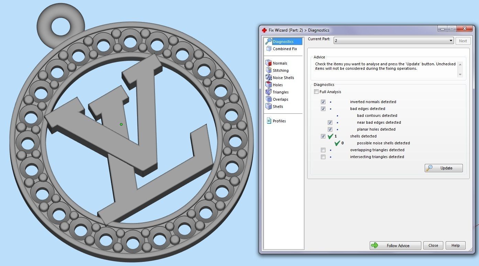Click the Profiles document icon
The height and width of the screenshot is (266, 479).
tap(269, 121)
